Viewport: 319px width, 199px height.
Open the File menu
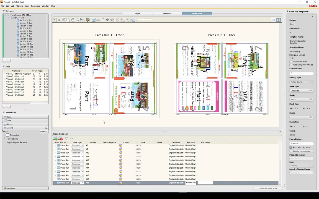2,6
